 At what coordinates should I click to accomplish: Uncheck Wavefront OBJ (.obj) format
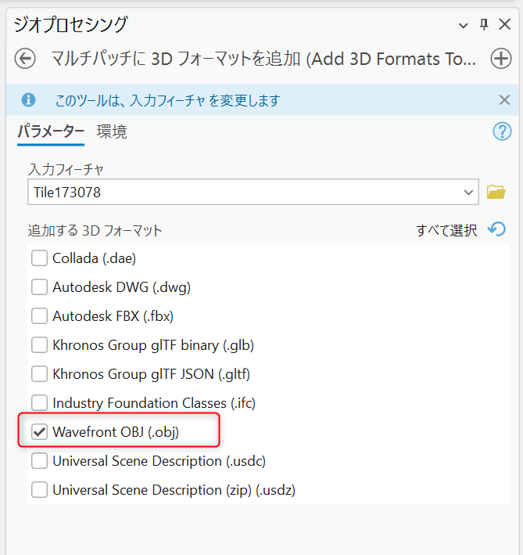[x=39, y=431]
